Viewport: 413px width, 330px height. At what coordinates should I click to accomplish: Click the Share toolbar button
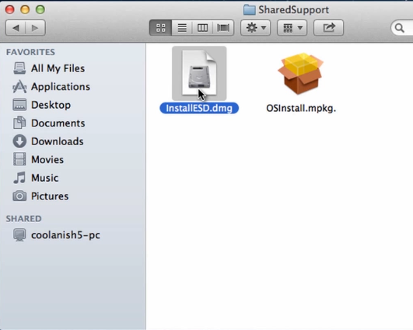click(x=328, y=28)
